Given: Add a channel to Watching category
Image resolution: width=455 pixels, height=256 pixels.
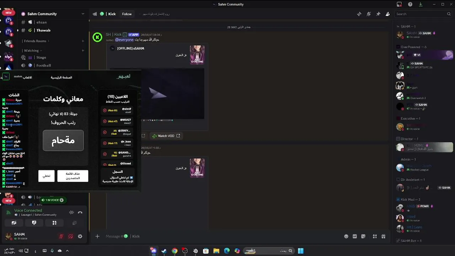Looking at the screenshot, I should point(83,50).
